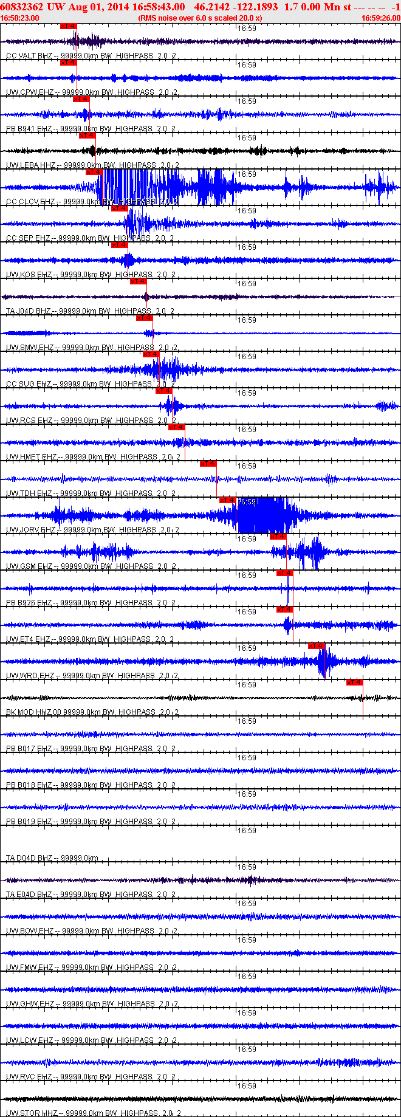Click the pick marker on the UW.JORV trace
The height and width of the screenshot is (1117, 401).
[227, 500]
